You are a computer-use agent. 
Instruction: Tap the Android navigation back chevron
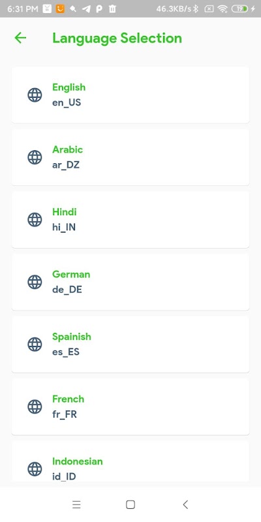pyautogui.click(x=185, y=504)
